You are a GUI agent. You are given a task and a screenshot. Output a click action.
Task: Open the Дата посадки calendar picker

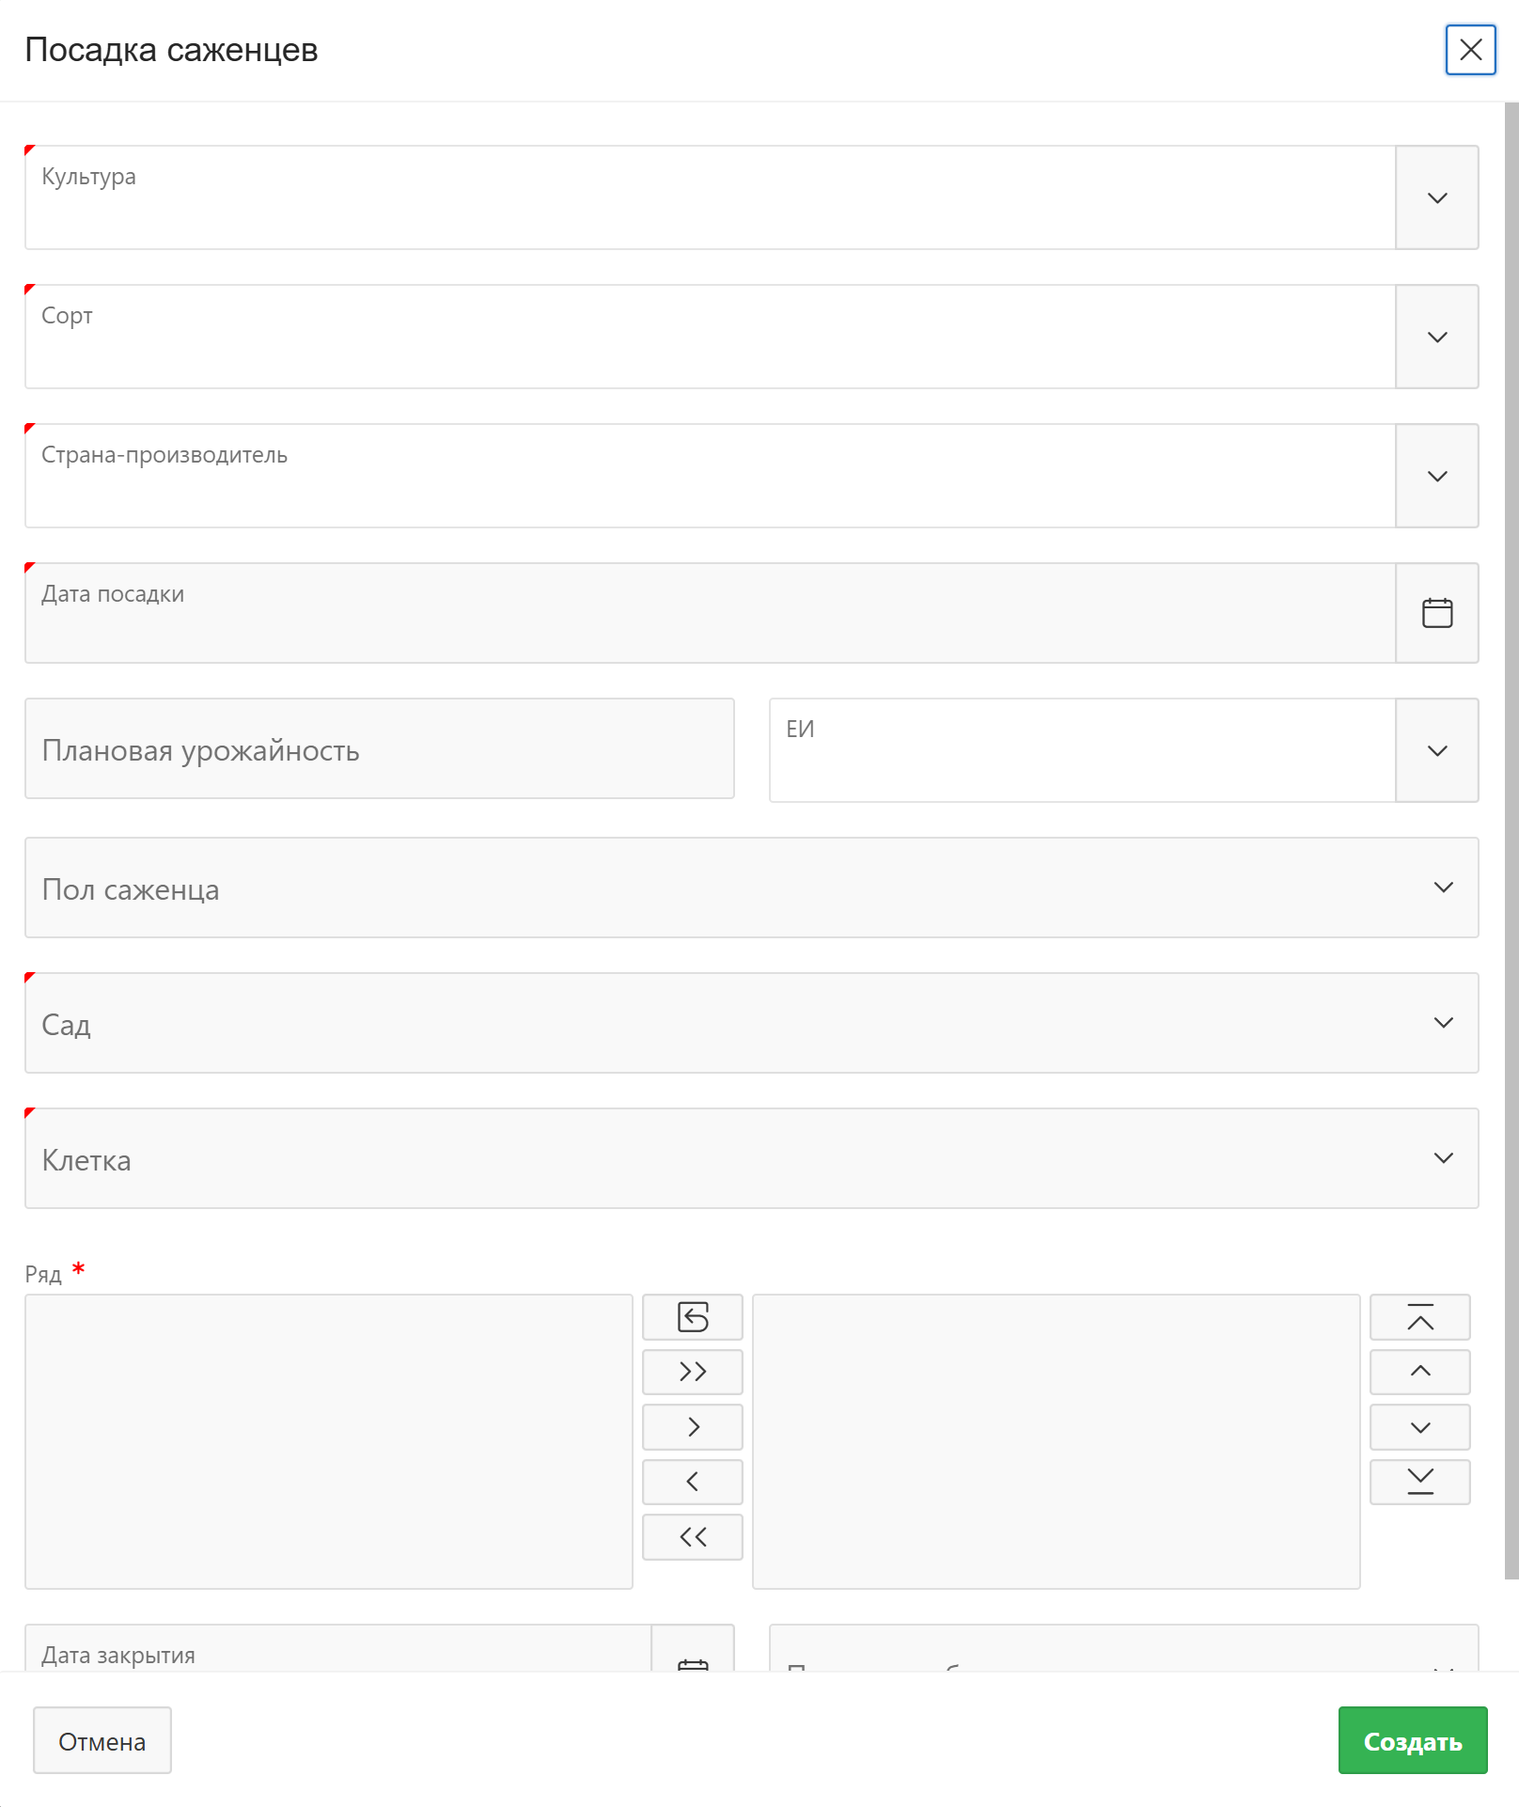[1436, 613]
